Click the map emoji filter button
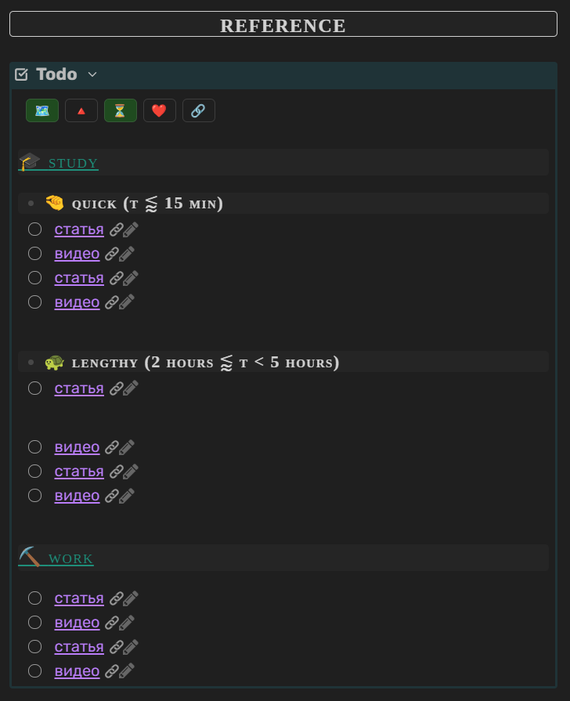Screen dimensions: 570x701 42,110
